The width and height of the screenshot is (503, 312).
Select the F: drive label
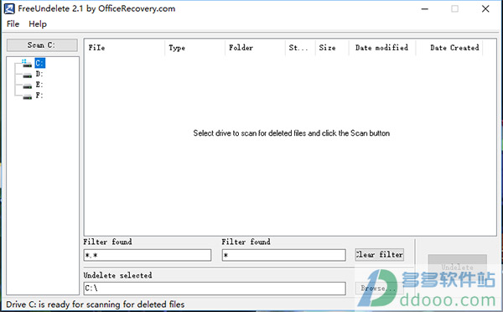click(x=39, y=96)
